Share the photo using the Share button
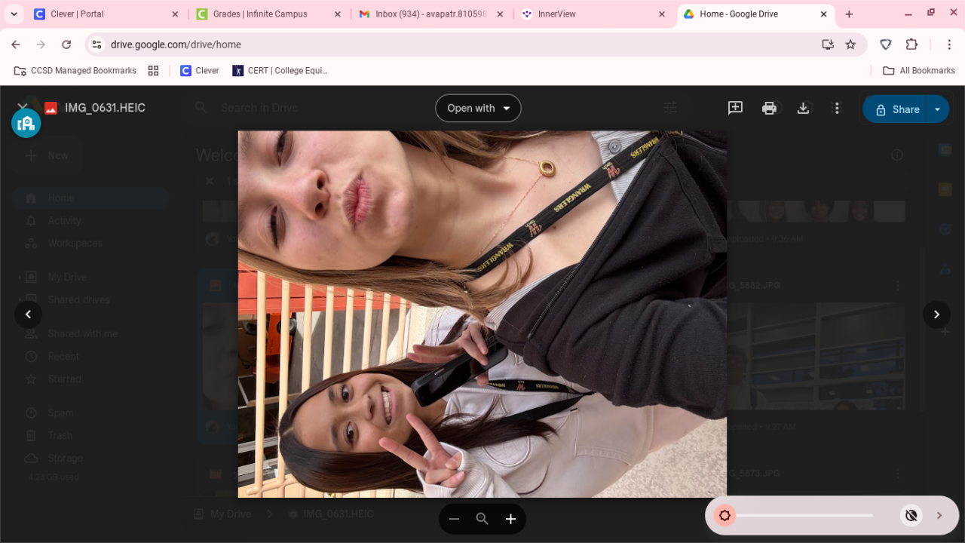Viewport: 965px width, 543px height. 896,109
